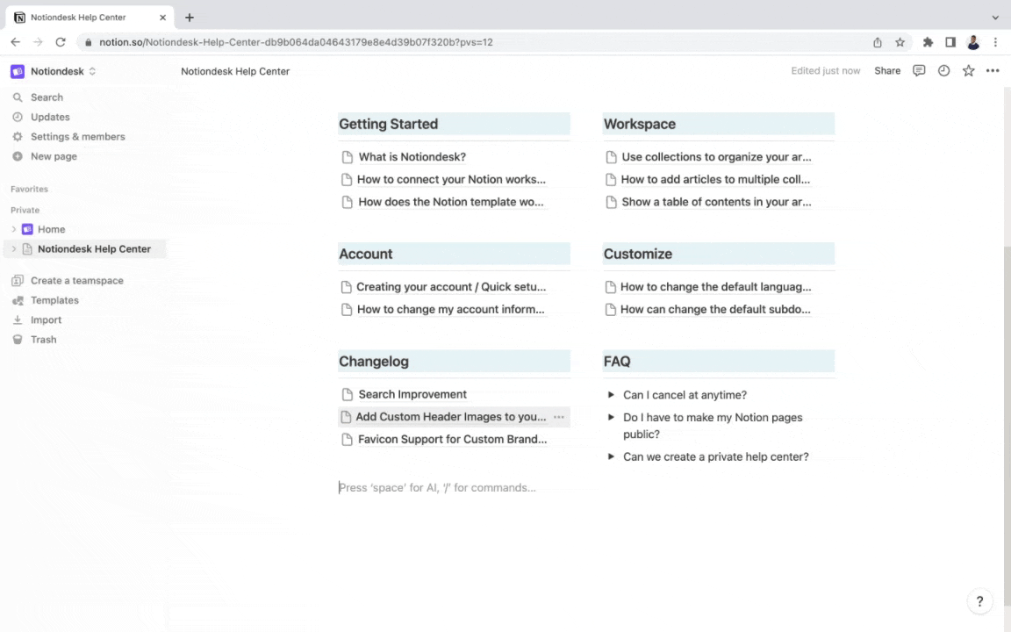The height and width of the screenshot is (632, 1011).
Task: Click the Notiondesk workspace logo icon
Action: [x=18, y=72]
